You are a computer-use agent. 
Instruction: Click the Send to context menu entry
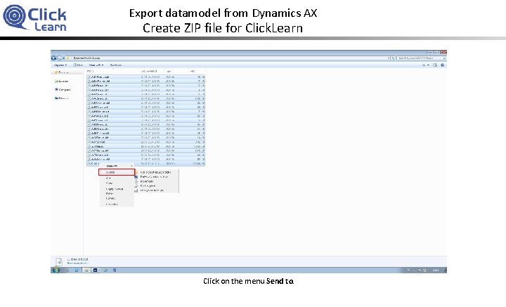click(x=117, y=172)
